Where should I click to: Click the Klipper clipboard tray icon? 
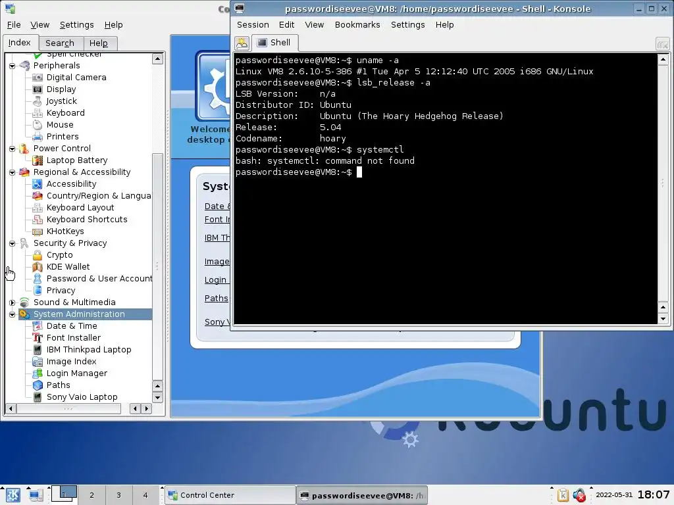point(563,495)
